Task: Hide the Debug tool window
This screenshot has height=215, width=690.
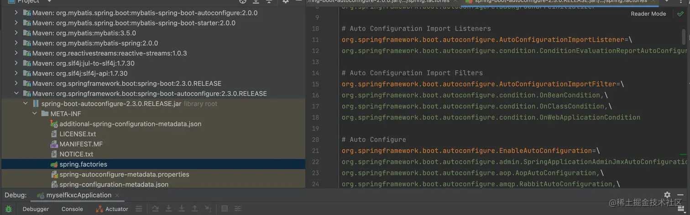Action: [x=680, y=195]
